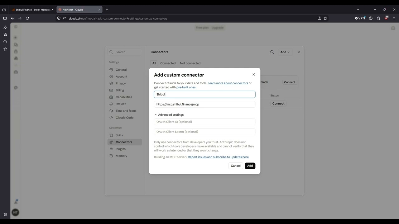Open the pre-built ones link
Screen dimensions: 399x224
pos(186,87)
